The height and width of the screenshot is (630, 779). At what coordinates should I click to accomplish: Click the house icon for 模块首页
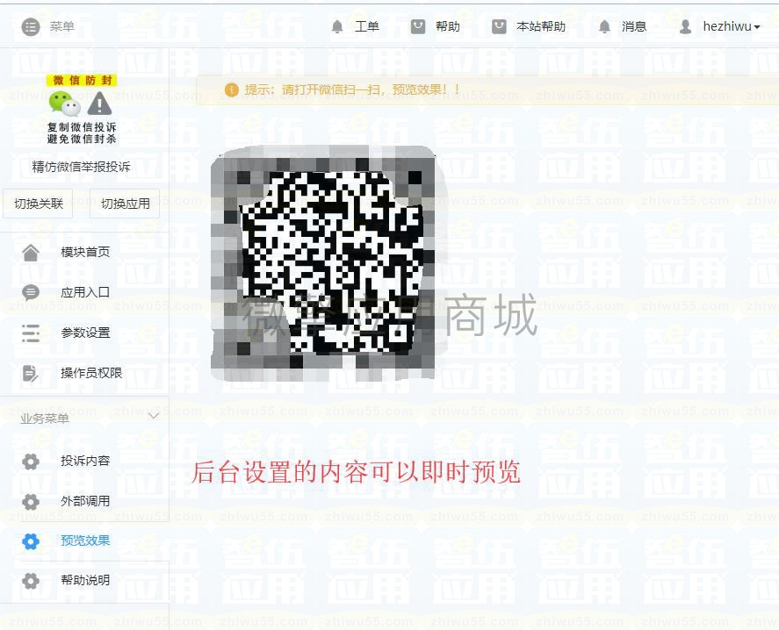31,252
